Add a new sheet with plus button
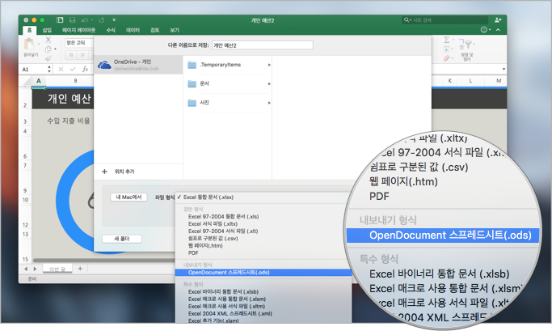The image size is (552, 331). 80,269
